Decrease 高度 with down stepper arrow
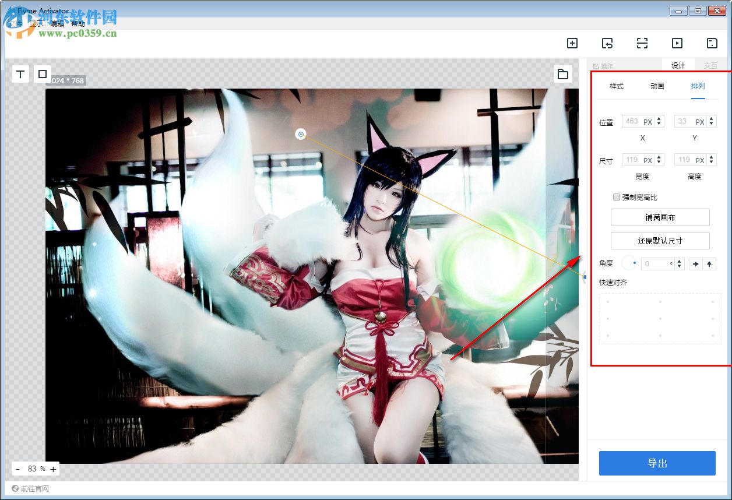The height and width of the screenshot is (500, 732). 711,162
